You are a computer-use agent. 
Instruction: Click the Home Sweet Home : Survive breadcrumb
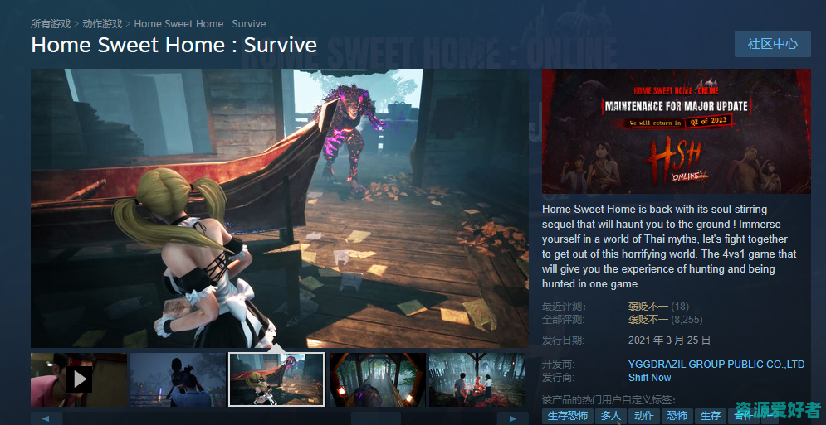(x=199, y=24)
